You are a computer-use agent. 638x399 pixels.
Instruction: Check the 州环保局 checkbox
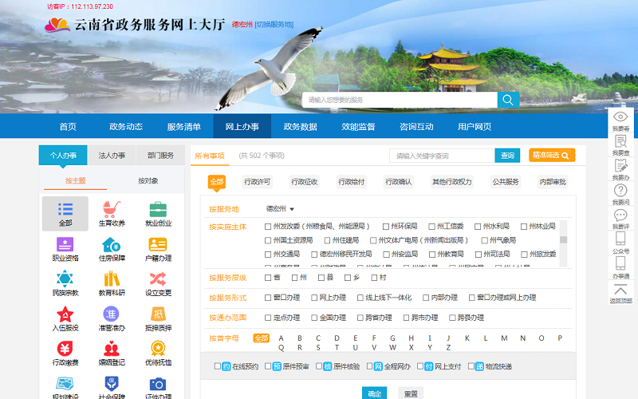(386, 227)
